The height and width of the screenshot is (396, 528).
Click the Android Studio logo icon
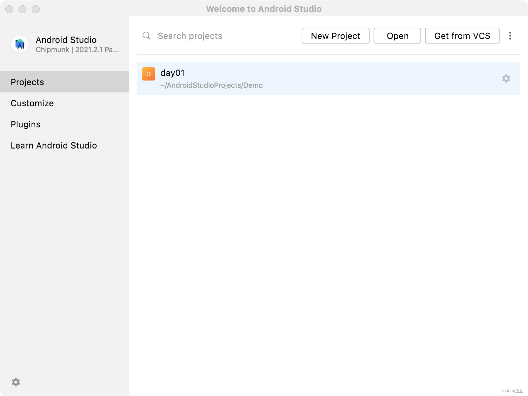(20, 44)
